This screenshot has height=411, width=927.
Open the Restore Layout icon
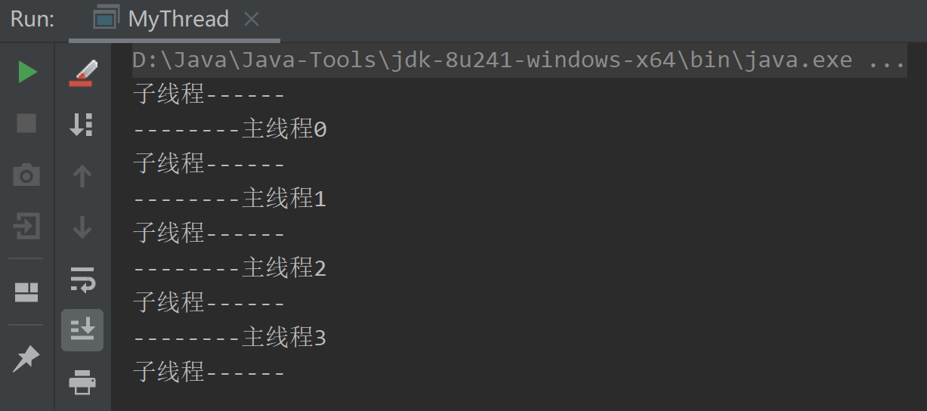pyautogui.click(x=27, y=292)
